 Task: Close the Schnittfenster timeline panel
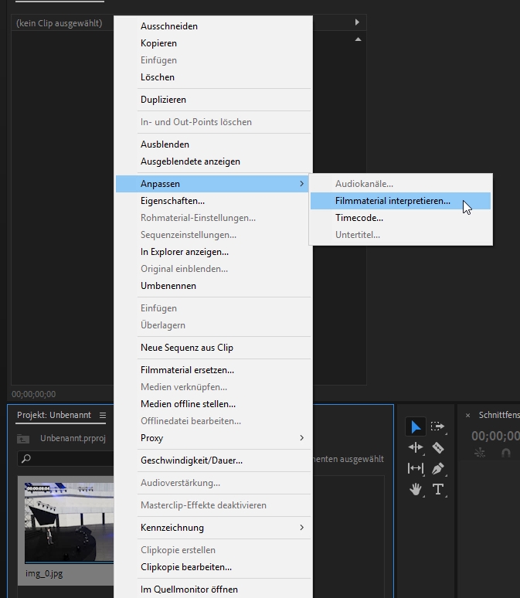coord(467,416)
